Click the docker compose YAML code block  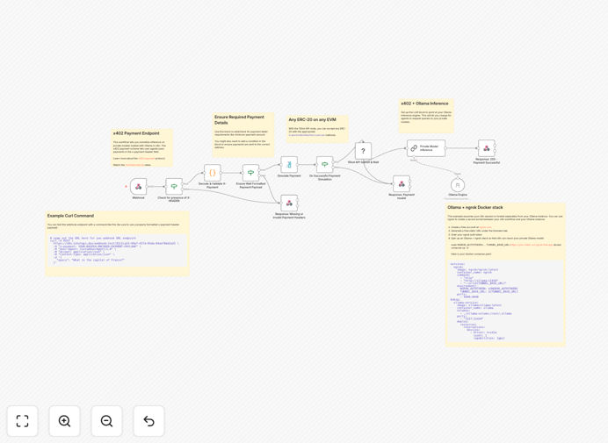coord(505,301)
